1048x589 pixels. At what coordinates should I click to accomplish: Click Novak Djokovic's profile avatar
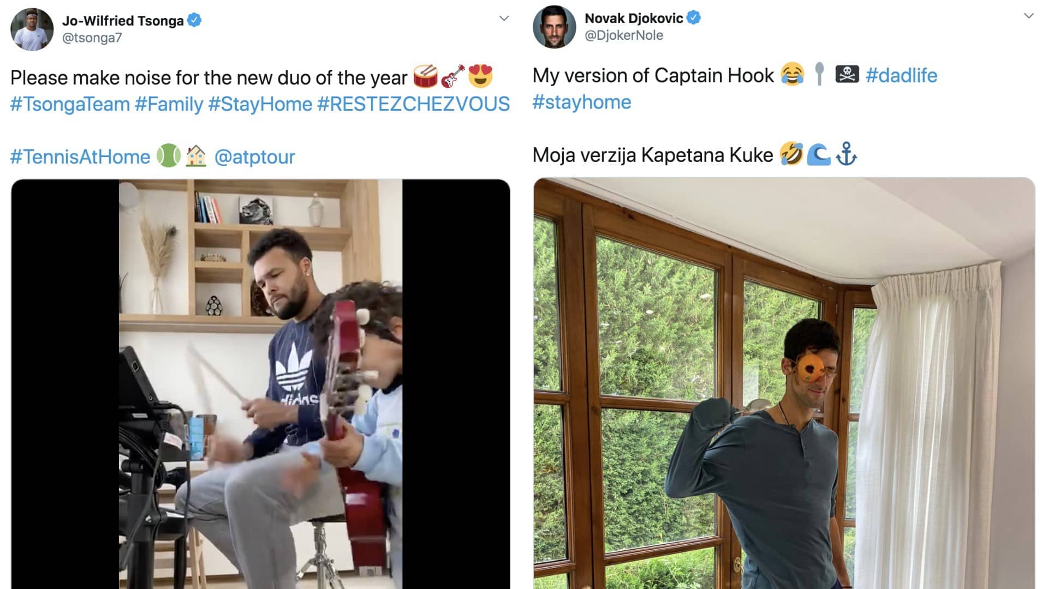(555, 27)
